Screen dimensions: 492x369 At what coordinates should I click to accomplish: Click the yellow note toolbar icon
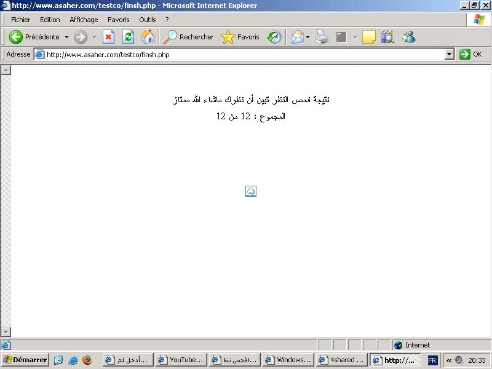pyautogui.click(x=368, y=37)
